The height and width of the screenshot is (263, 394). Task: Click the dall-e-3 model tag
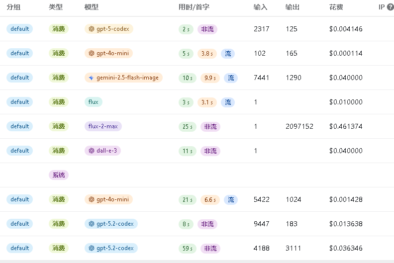(x=102, y=151)
